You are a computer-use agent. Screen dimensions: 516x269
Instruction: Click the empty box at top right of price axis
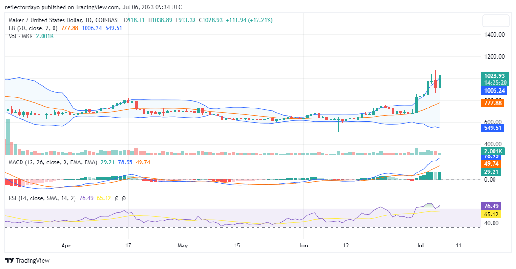[495, 21]
